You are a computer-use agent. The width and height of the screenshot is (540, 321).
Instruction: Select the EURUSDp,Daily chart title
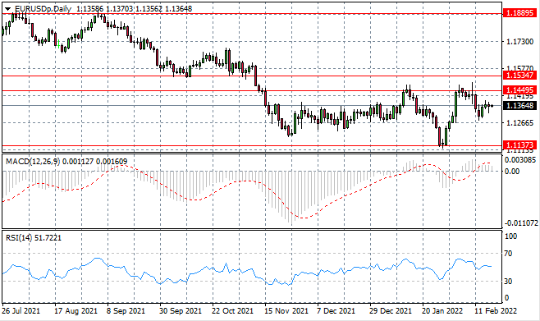pos(43,9)
